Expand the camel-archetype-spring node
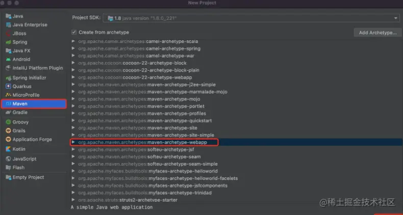This screenshot has height=215, width=403. (x=73, y=48)
